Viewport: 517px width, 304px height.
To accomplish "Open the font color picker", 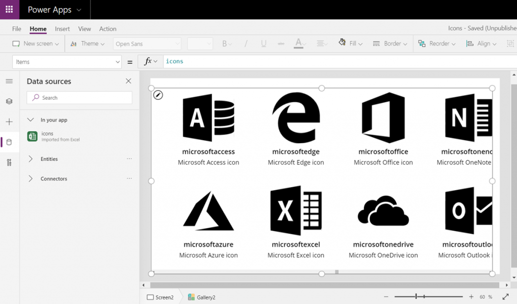I will pos(300,43).
